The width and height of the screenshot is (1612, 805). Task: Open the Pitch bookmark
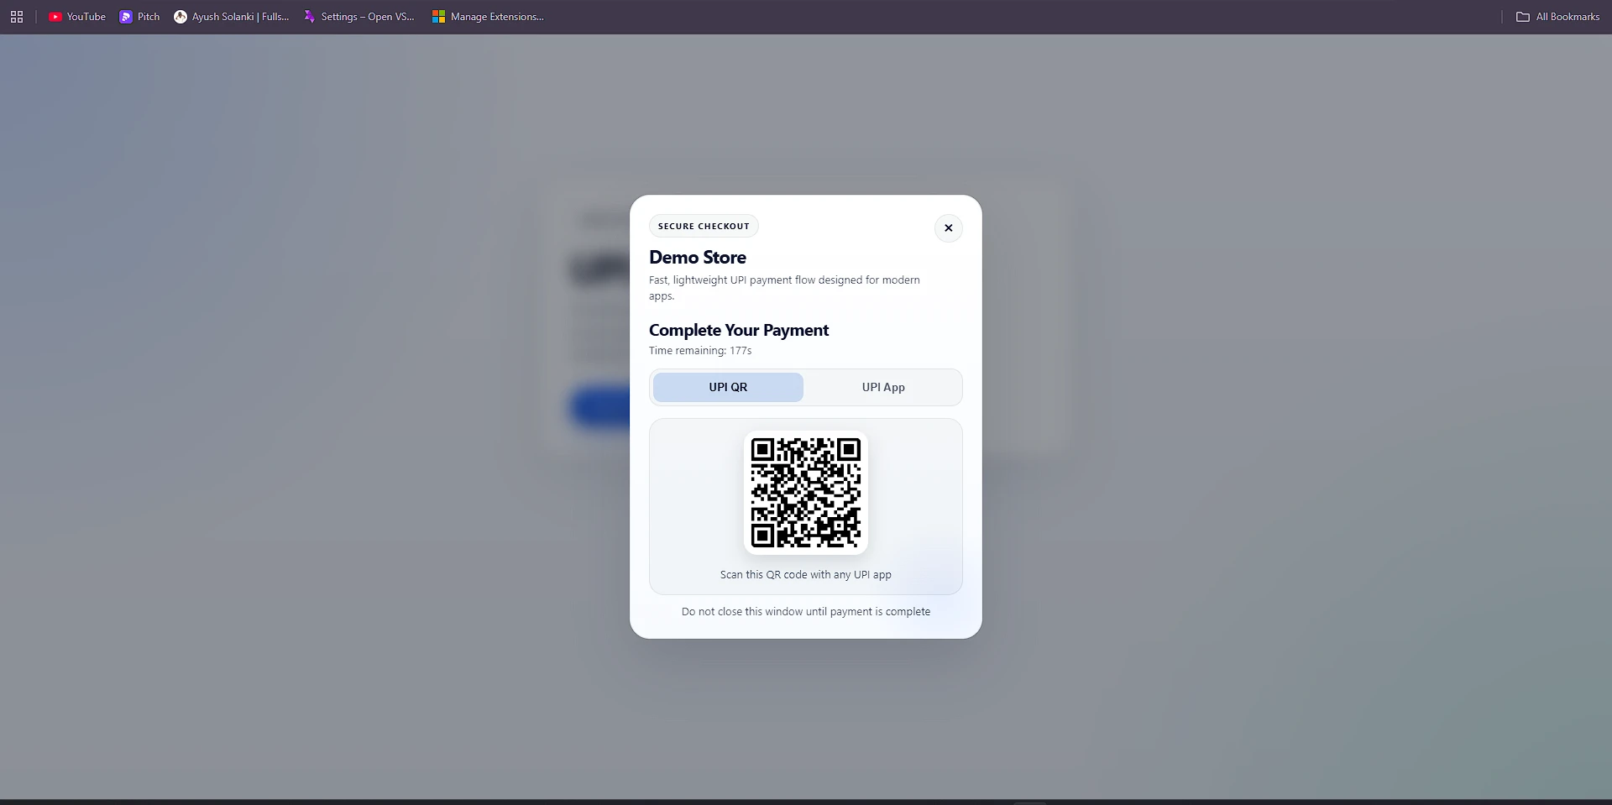coord(139,17)
